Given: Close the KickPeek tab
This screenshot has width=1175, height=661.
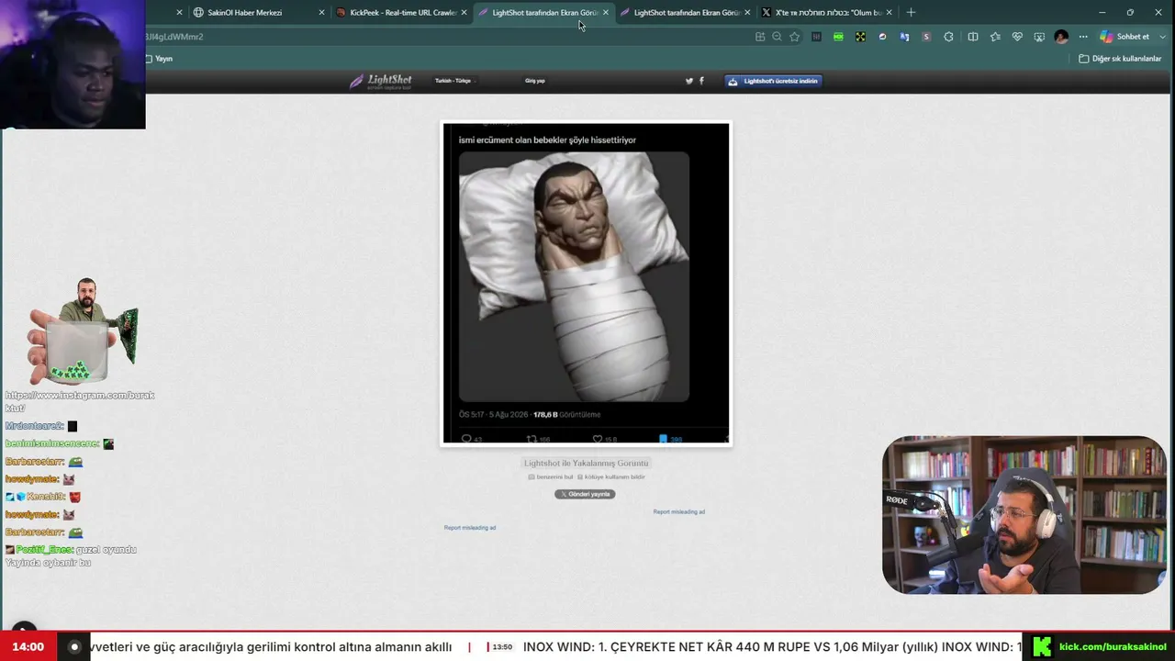Looking at the screenshot, I should click(x=464, y=13).
